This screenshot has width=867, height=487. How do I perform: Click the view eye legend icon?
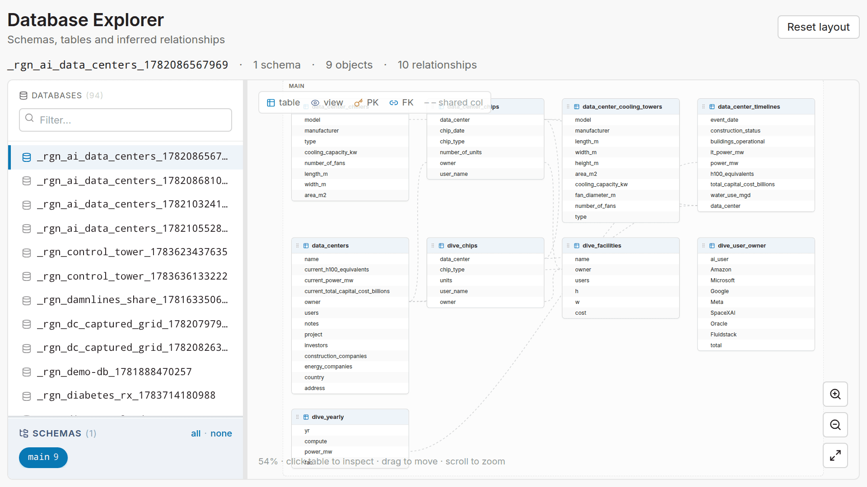click(x=315, y=103)
